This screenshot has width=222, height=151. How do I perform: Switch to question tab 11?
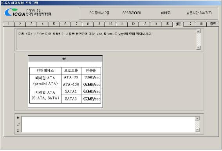click(x=122, y=24)
